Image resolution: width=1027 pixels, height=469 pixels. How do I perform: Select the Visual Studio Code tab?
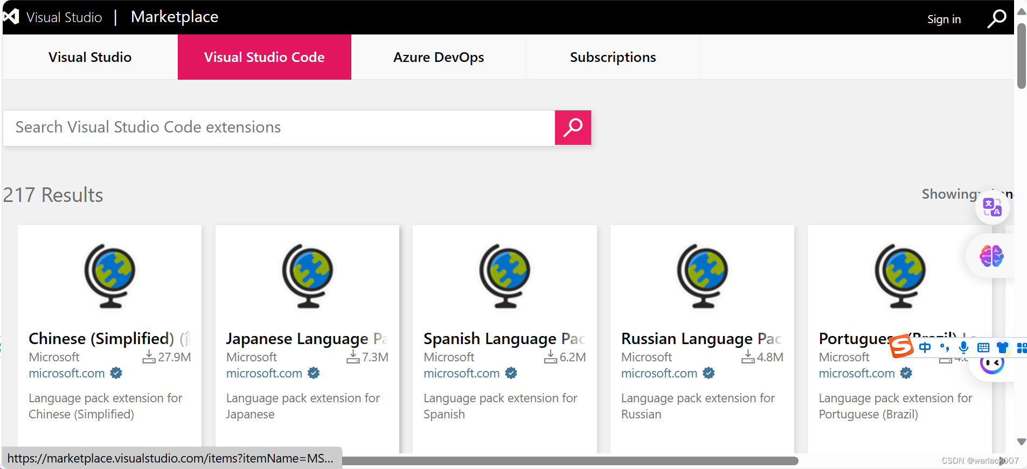coord(265,57)
